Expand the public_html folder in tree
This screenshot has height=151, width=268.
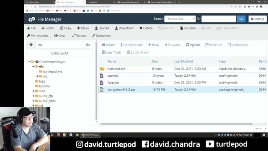click(x=33, y=101)
